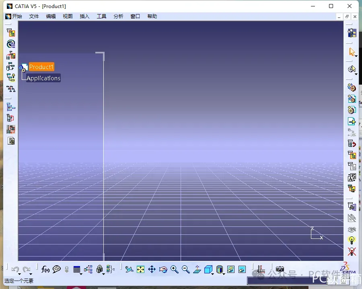
Task: Click the document with spiral icon
Action: tap(11, 141)
